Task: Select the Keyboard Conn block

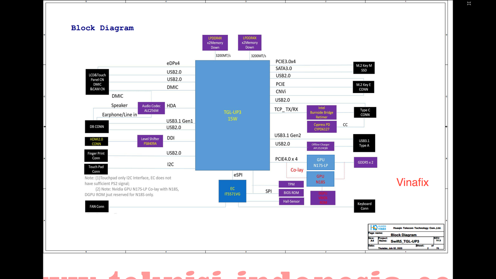Action: [x=365, y=206]
